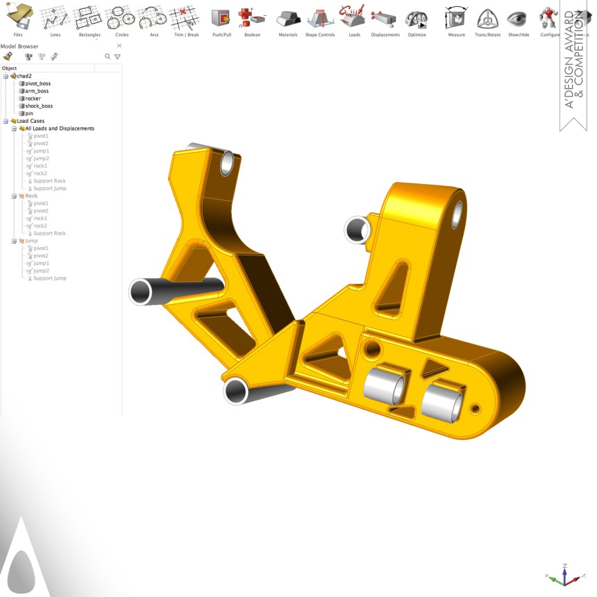
Task: Collapse the Load Cases tree branch
Action: tap(6, 121)
